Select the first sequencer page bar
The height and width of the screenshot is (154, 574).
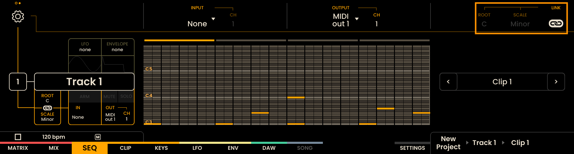(x=179, y=40)
